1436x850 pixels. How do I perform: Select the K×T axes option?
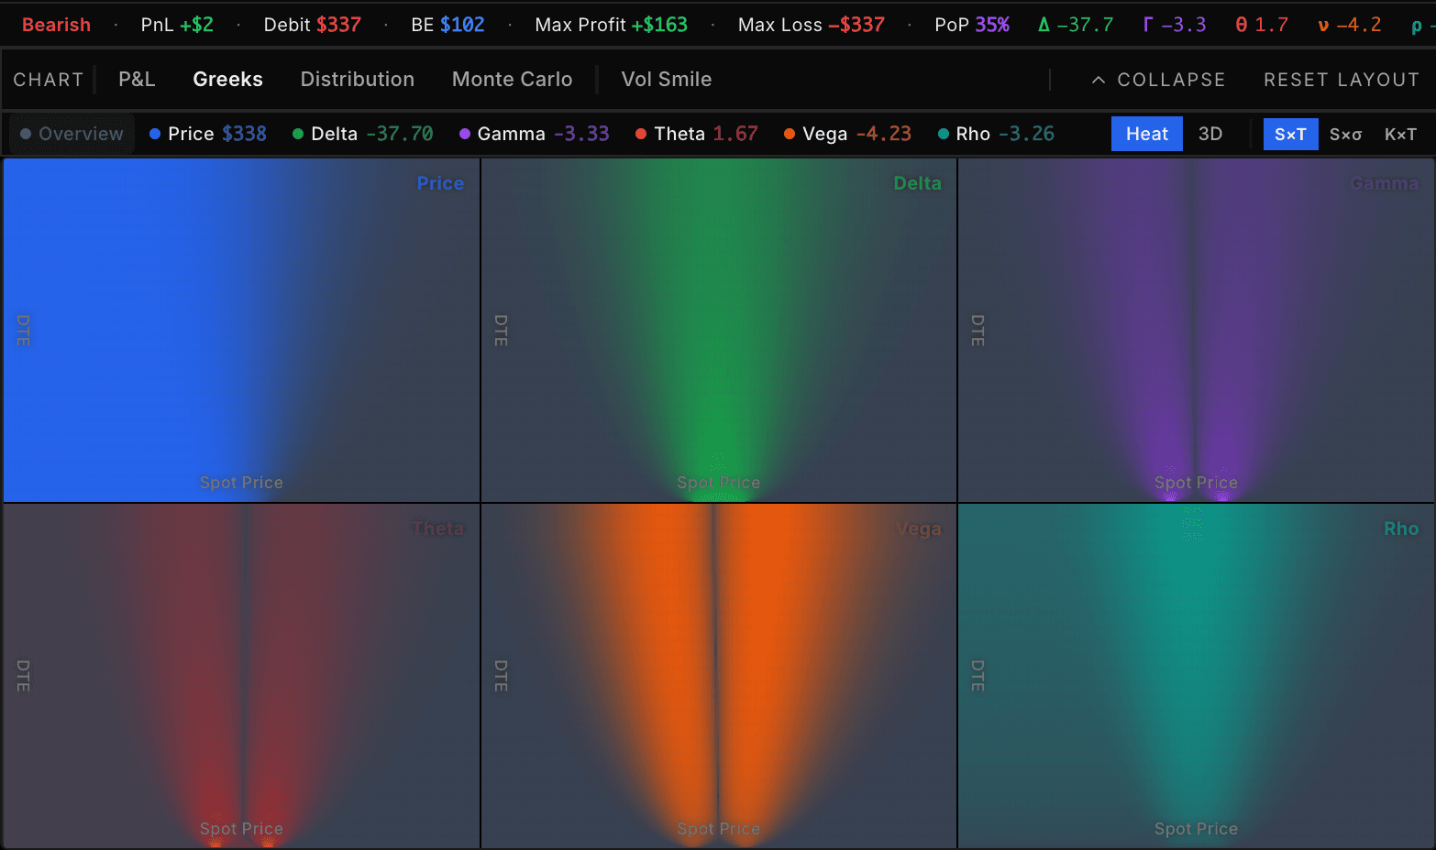[x=1400, y=134]
